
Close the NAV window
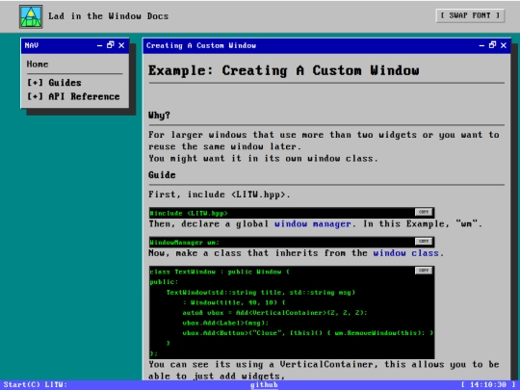pyautogui.click(x=121, y=45)
